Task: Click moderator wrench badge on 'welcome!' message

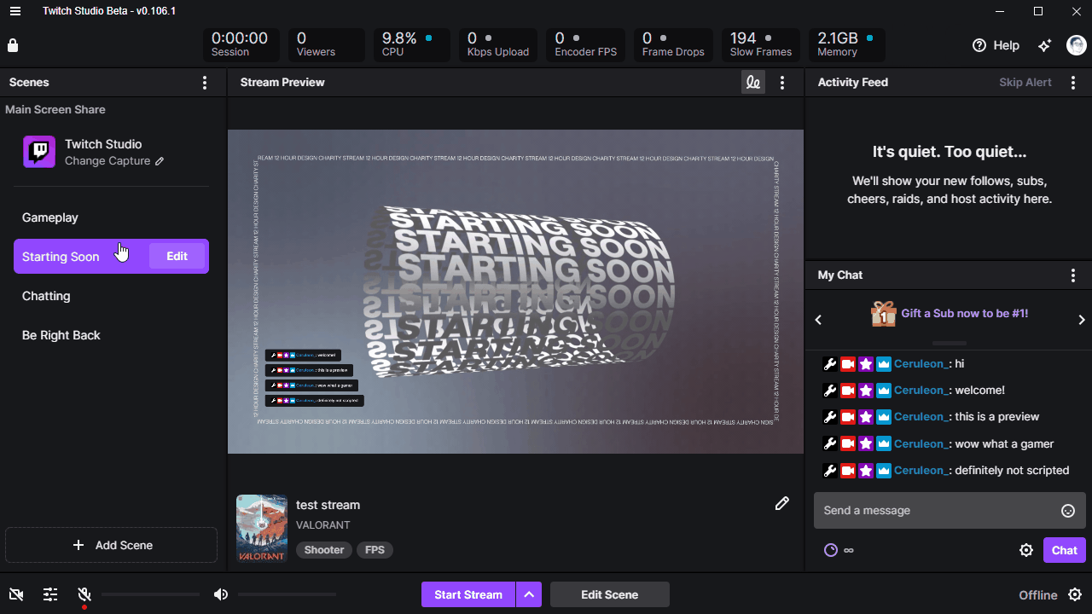Action: [829, 391]
